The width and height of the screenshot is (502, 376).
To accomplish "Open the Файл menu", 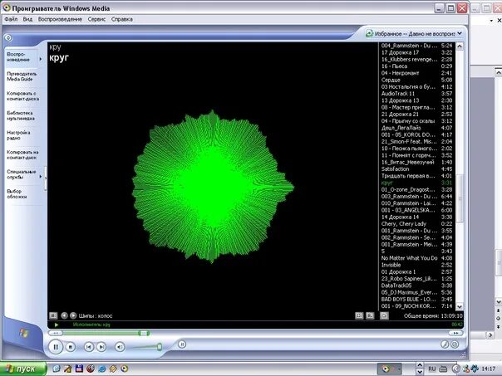I will pyautogui.click(x=11, y=19).
